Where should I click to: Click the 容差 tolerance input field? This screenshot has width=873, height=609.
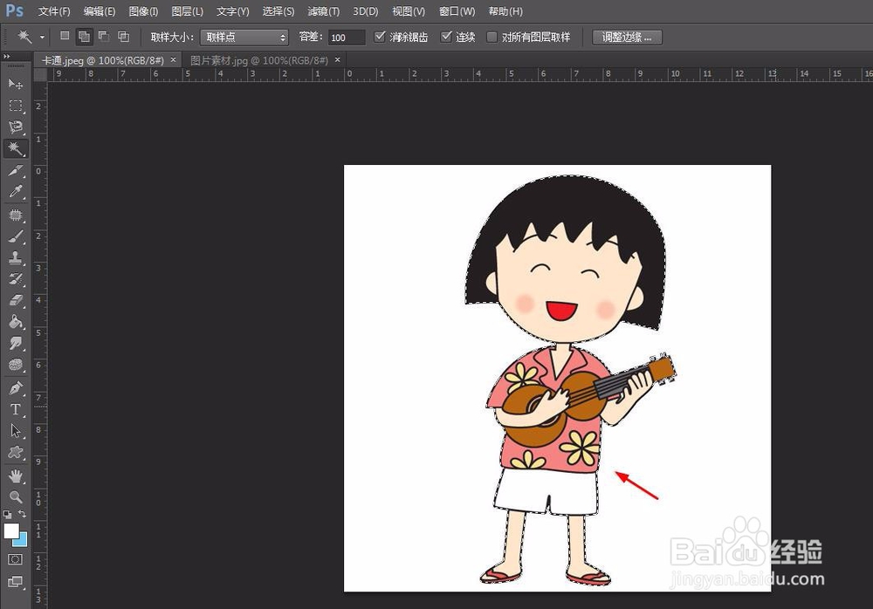click(347, 38)
